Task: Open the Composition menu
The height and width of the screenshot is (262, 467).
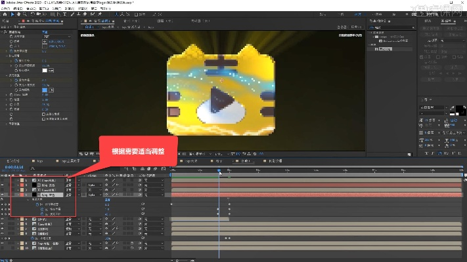Action: 31,9
